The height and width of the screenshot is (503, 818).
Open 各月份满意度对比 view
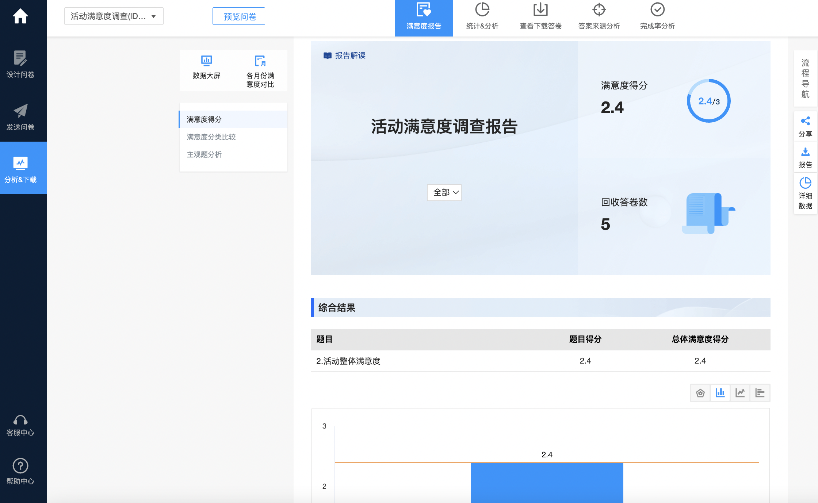coord(260,72)
